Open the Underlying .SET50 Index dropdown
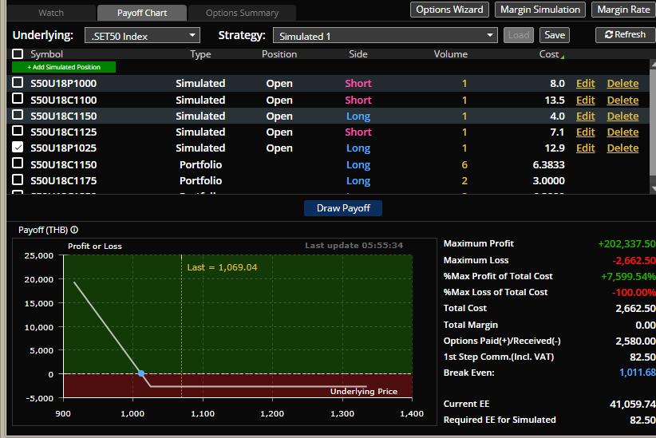Screen dimensions: 656x438 [143, 36]
